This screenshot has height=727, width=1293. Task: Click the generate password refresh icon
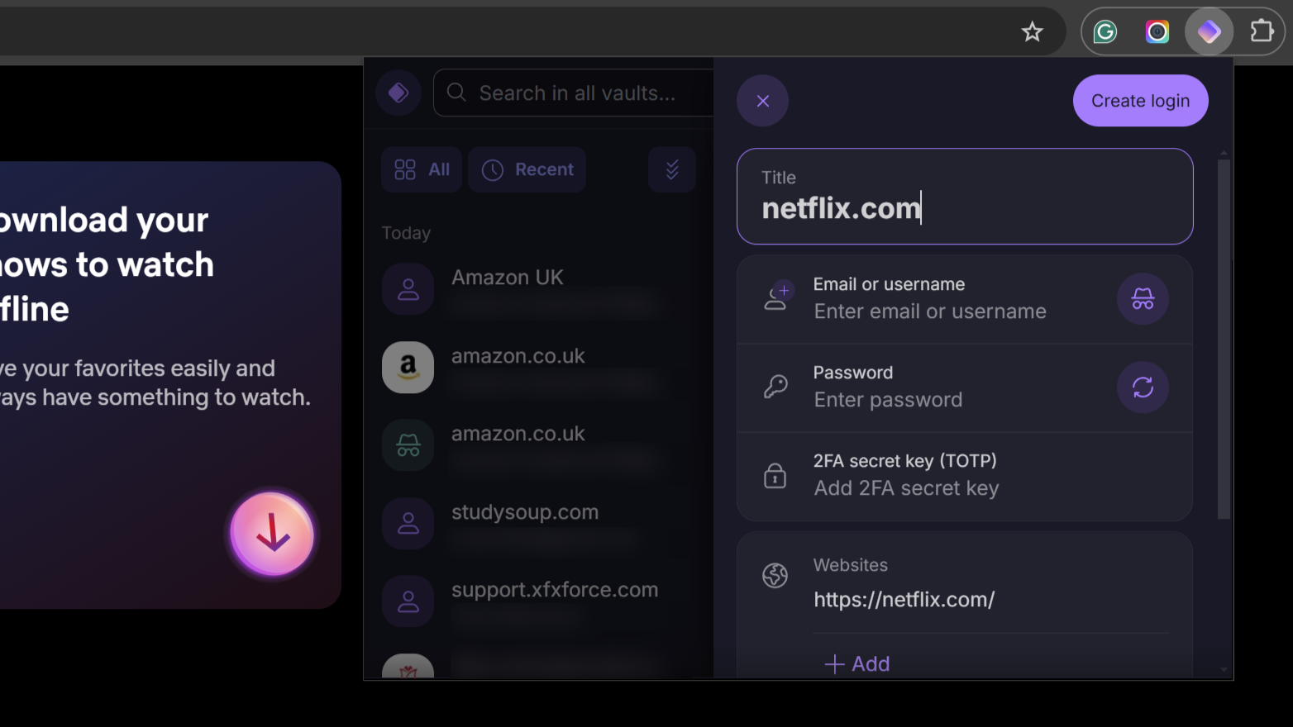coord(1143,387)
